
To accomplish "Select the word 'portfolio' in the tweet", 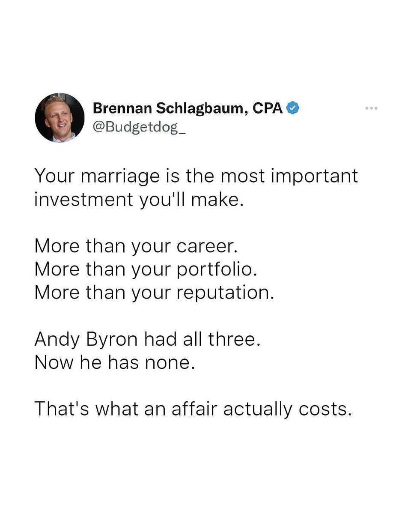I will click(x=216, y=269).
